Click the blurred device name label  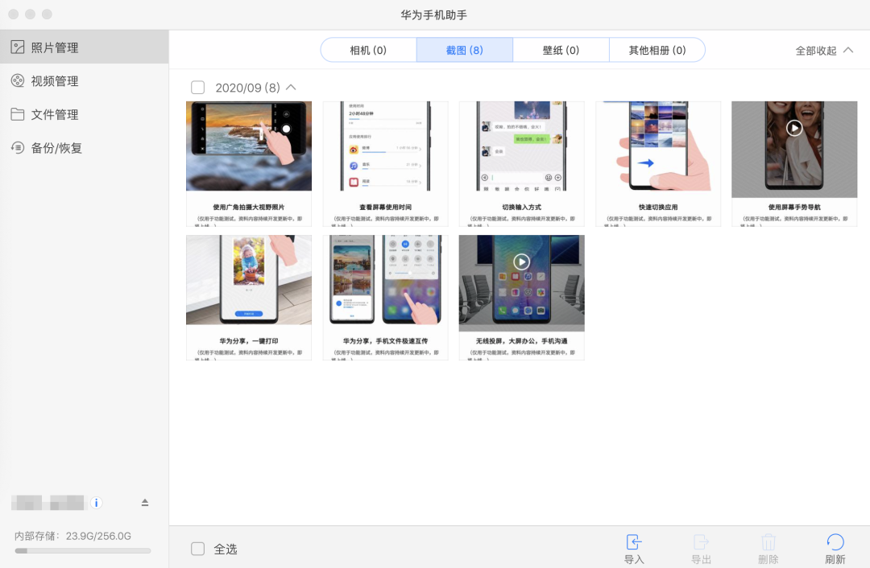coord(48,503)
